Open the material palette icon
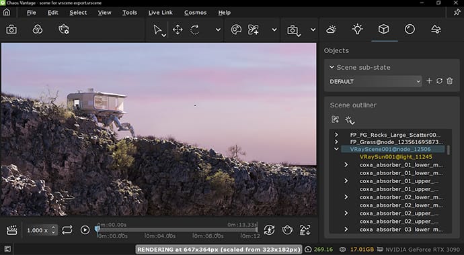Viewport: 464px width, 255px height. click(x=236, y=30)
